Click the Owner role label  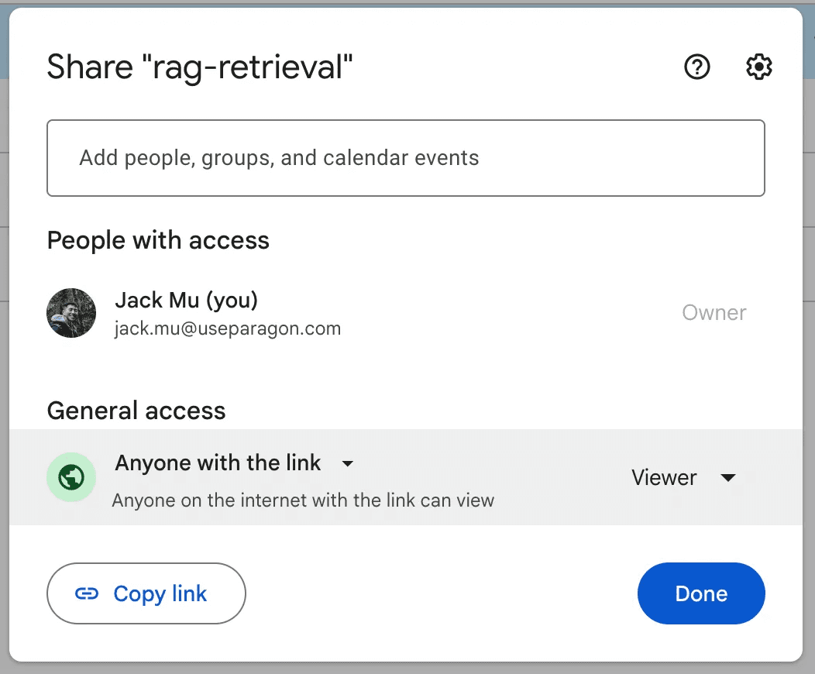click(x=714, y=313)
